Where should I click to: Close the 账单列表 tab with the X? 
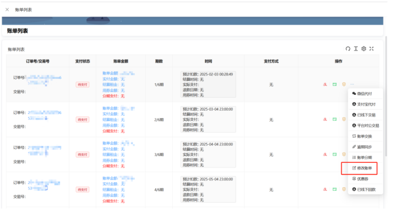pyautogui.click(x=7, y=10)
